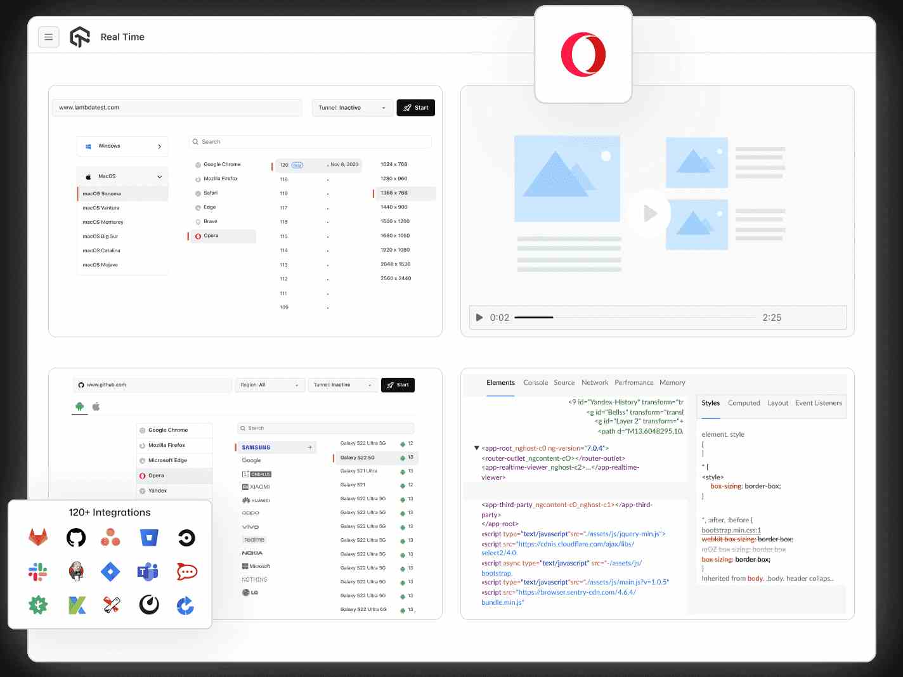This screenshot has height=677, width=903.
Task: Click the GitHub integration icon
Action: coord(76,538)
